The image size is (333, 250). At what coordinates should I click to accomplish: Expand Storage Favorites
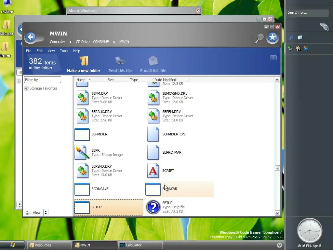pos(26,89)
